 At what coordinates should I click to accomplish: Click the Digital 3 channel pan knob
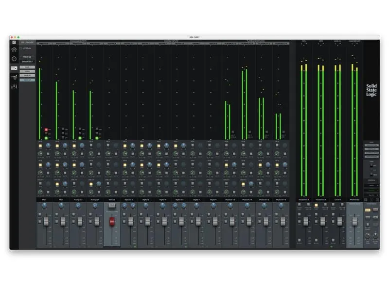pyautogui.click(x=146, y=205)
